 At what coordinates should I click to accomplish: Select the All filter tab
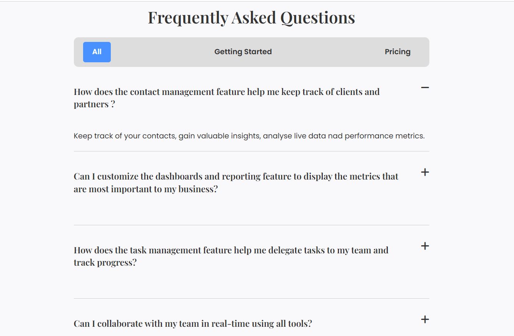pyautogui.click(x=97, y=52)
